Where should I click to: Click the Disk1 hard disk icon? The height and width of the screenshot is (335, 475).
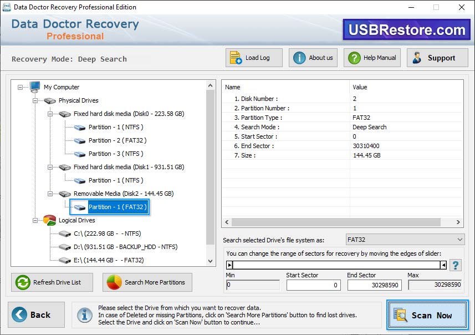[64, 167]
